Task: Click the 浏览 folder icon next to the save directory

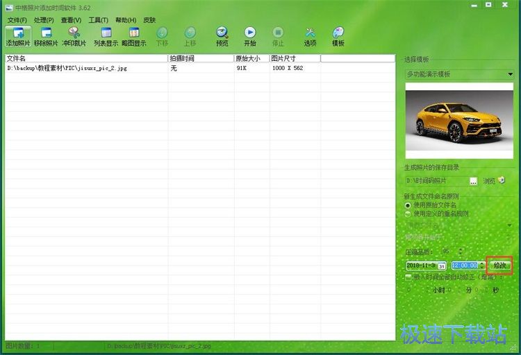Action: point(502,180)
